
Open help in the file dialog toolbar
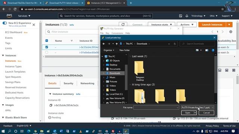(x=213, y=50)
